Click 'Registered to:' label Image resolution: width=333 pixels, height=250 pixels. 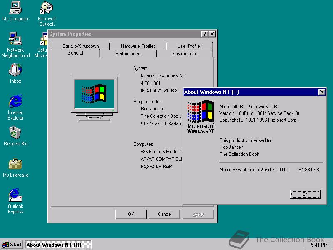pos(147,102)
